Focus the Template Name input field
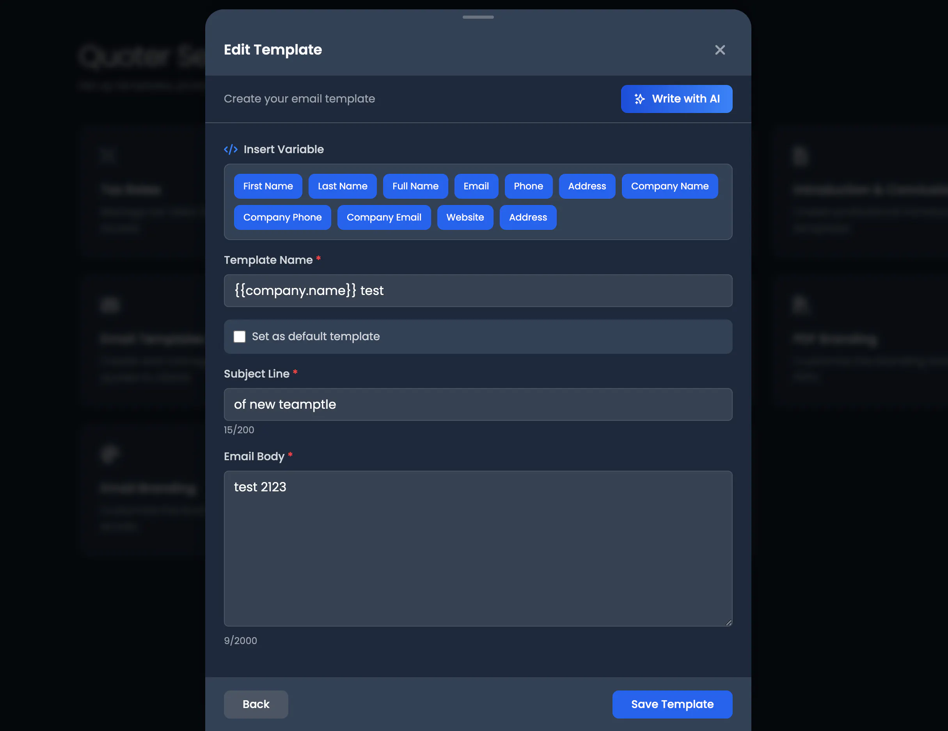 click(x=478, y=291)
